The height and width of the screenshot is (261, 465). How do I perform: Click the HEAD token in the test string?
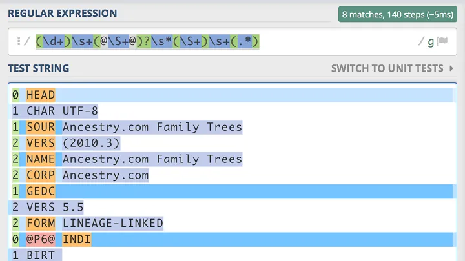point(41,95)
